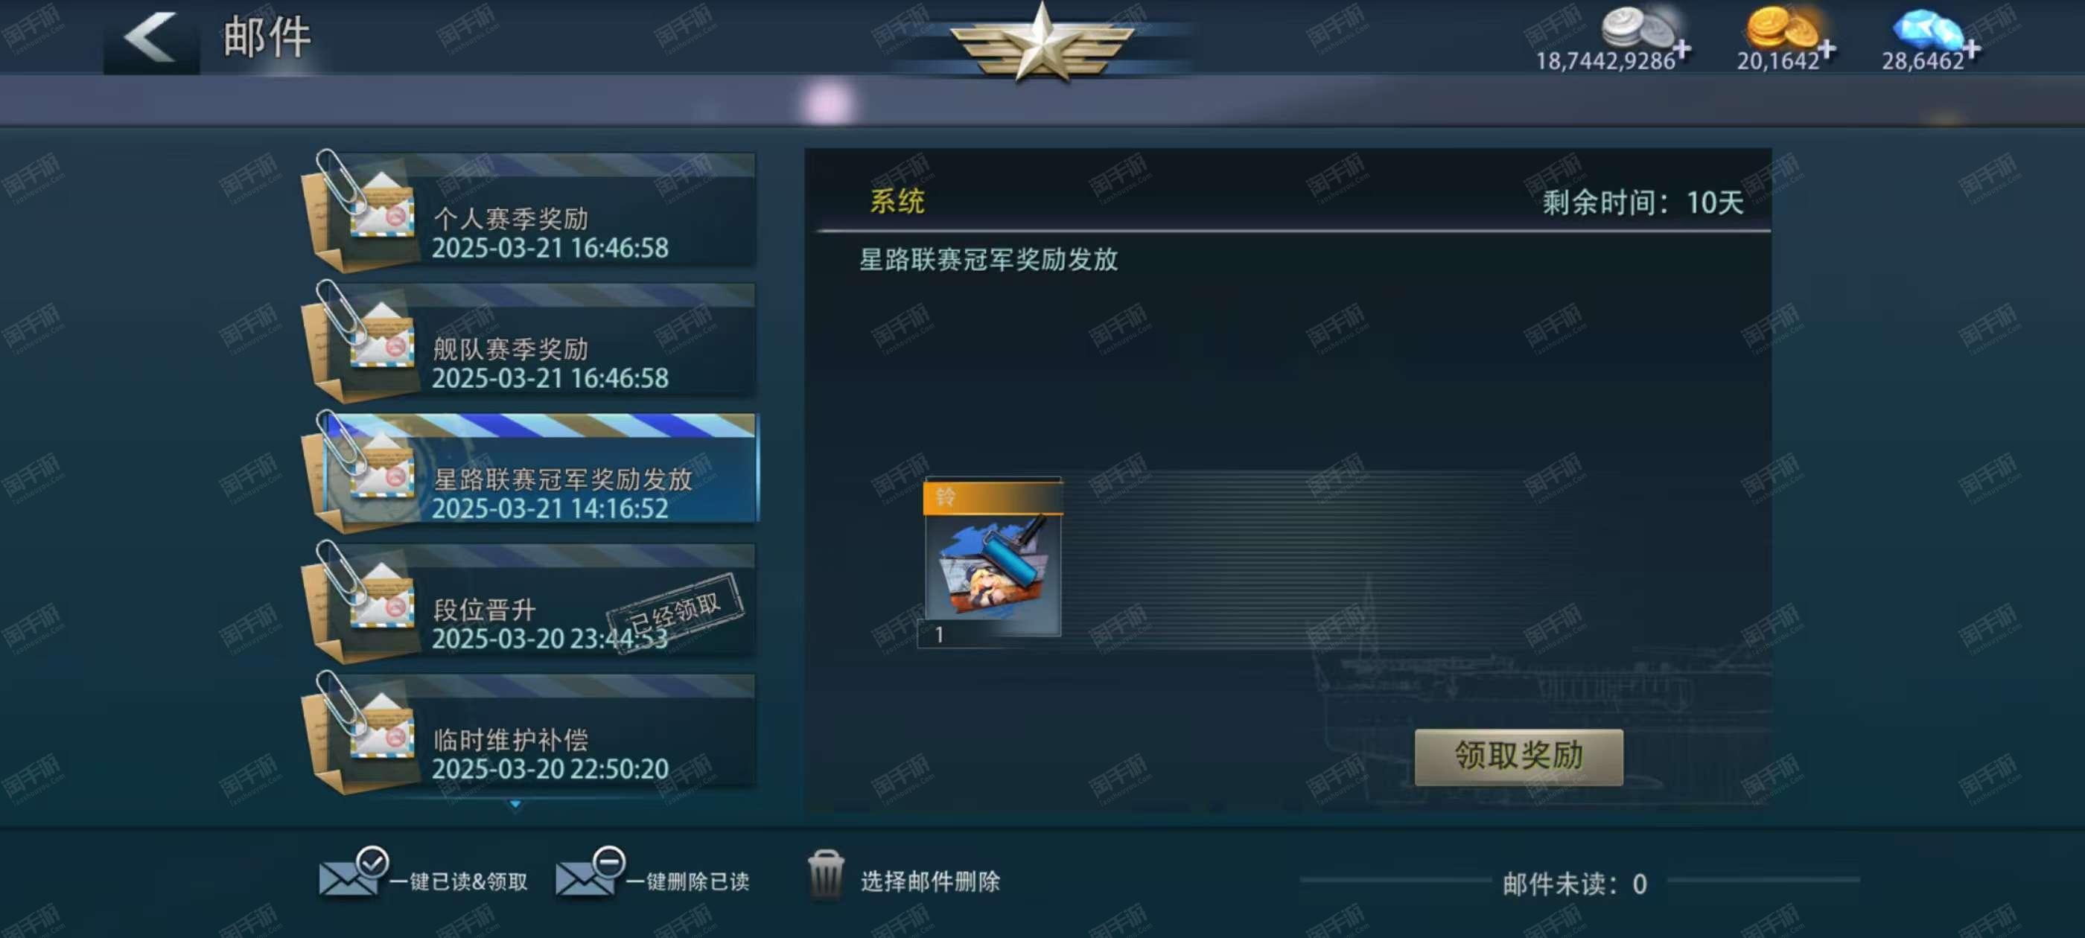
Task: Click the star rank emblem at top
Action: tap(1042, 42)
